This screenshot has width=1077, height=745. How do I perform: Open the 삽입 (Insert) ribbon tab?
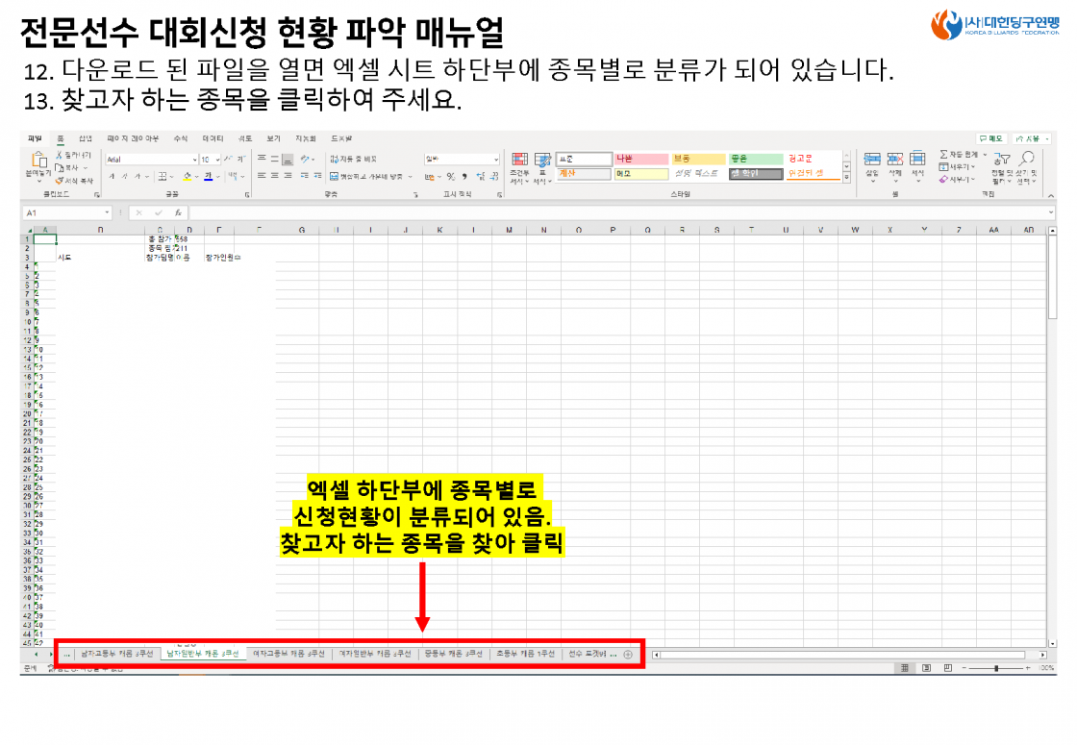coord(86,138)
